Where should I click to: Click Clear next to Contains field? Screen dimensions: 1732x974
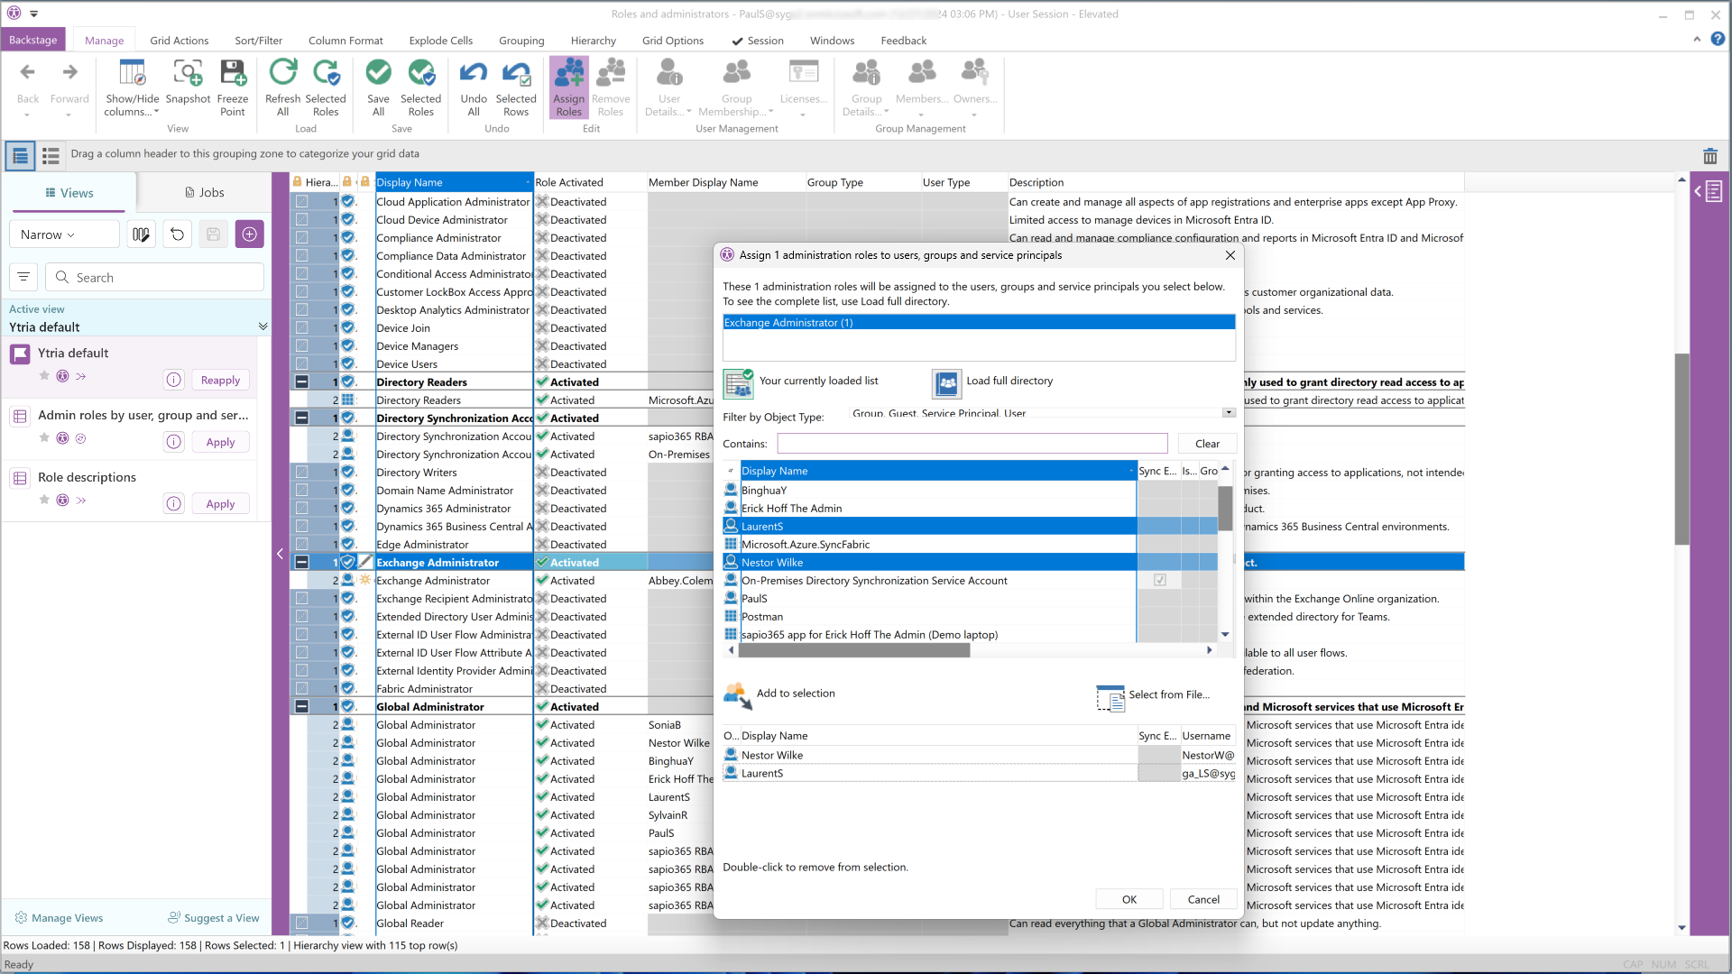click(1206, 444)
